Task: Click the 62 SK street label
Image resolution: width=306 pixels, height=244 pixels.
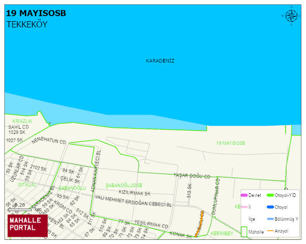Action: [x=75, y=201]
